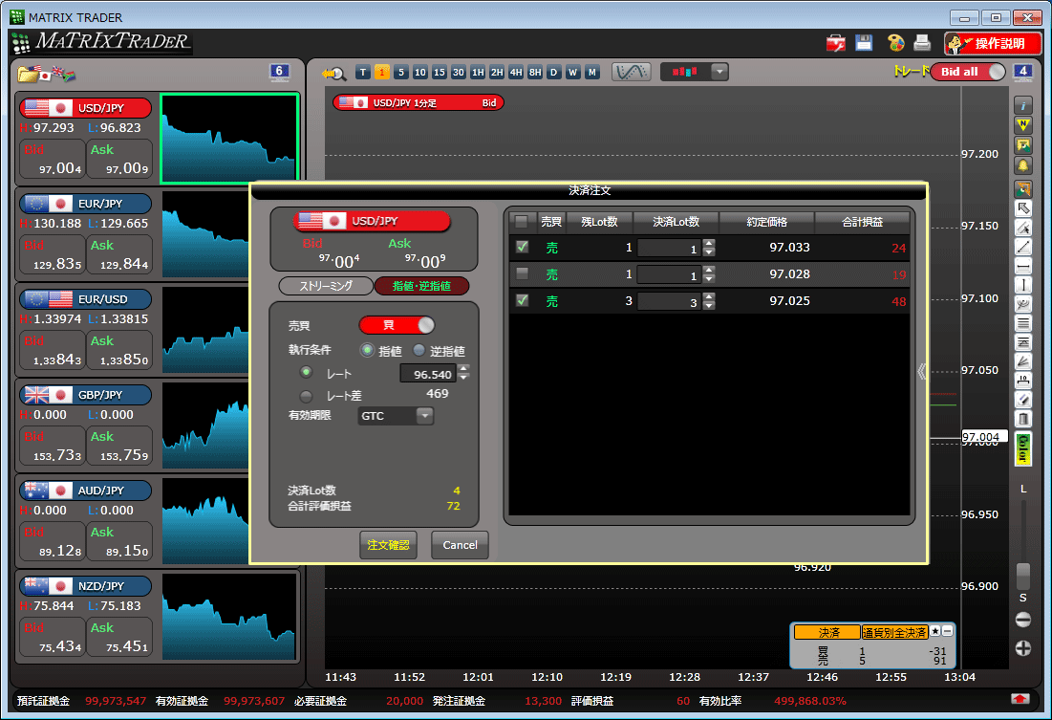
Task: Switch to the 指値・逆指値 tab
Action: [421, 286]
